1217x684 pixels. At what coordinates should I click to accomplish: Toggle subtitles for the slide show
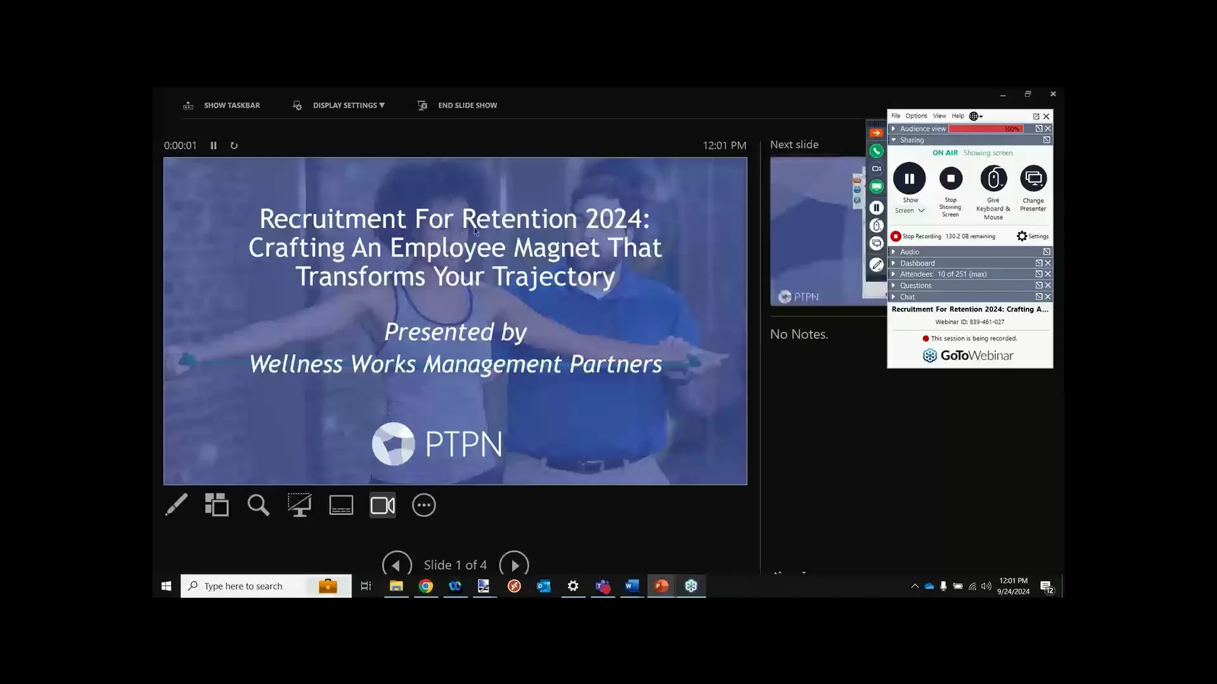pos(341,505)
